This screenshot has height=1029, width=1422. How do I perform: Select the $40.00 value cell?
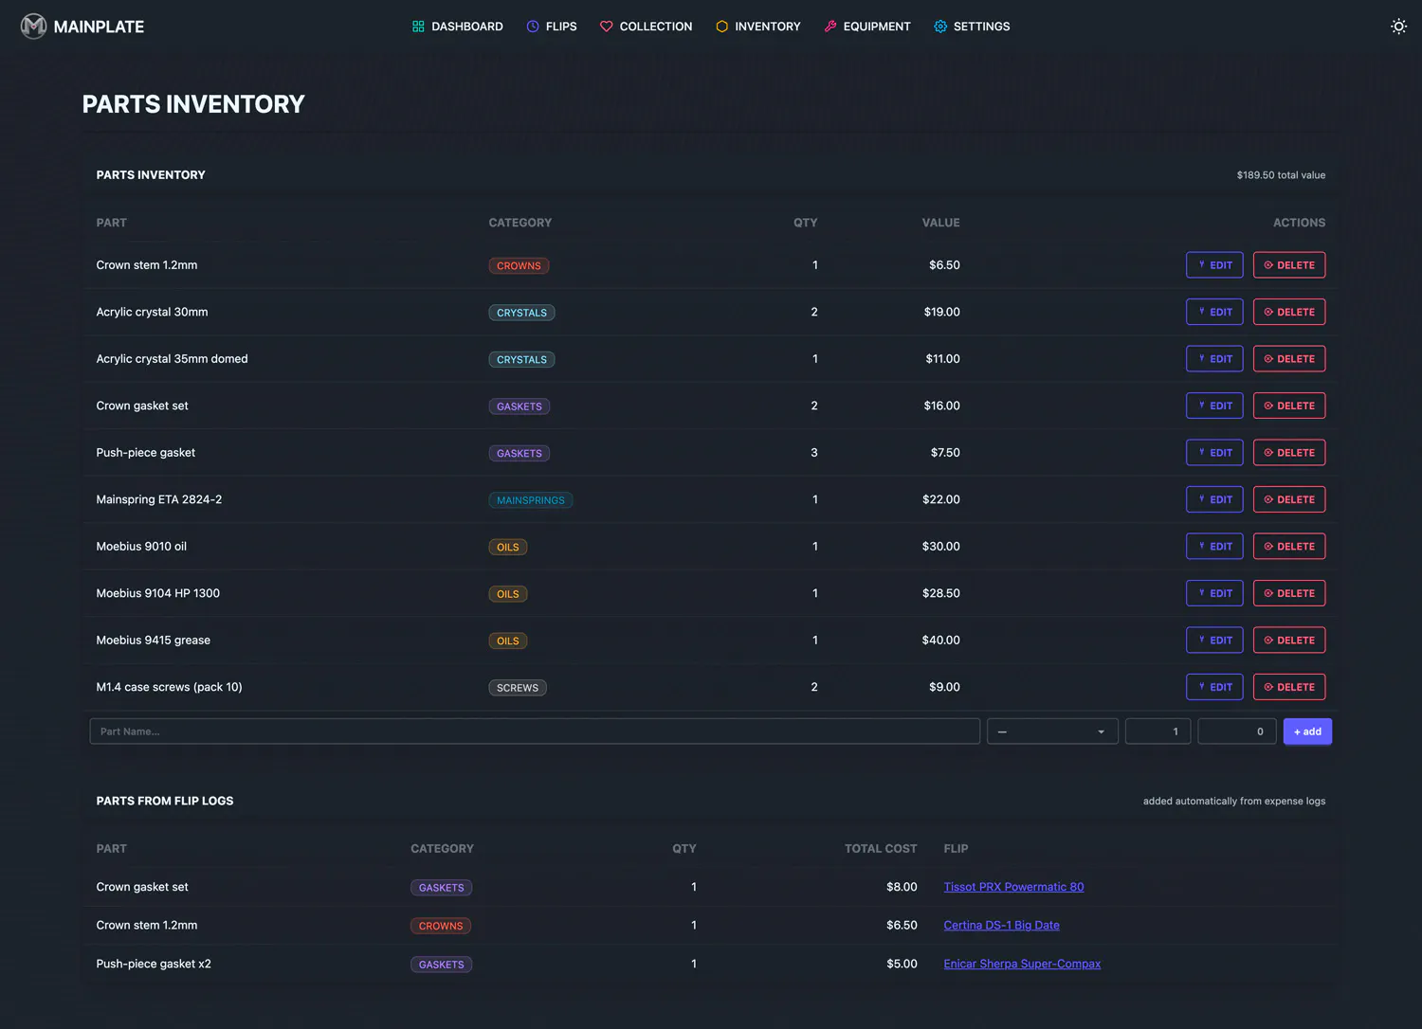941,641
